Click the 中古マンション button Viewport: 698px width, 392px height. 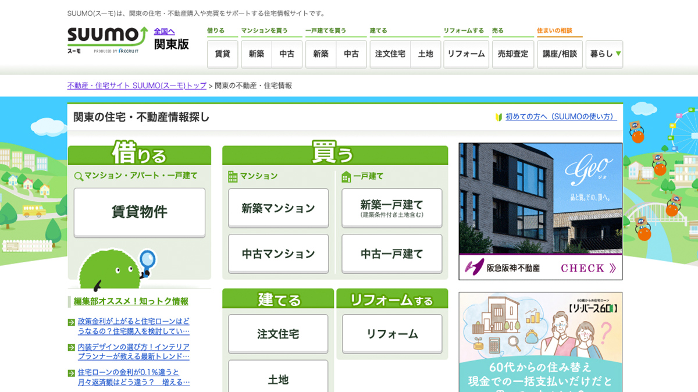click(279, 254)
